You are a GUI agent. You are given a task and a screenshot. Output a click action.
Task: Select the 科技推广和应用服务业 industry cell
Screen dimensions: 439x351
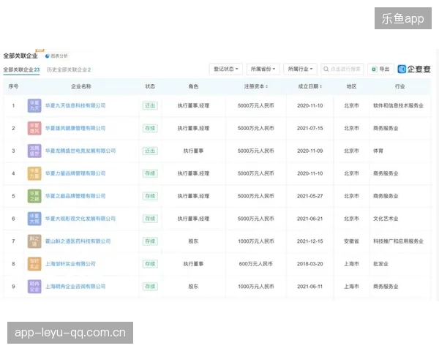coord(398,241)
